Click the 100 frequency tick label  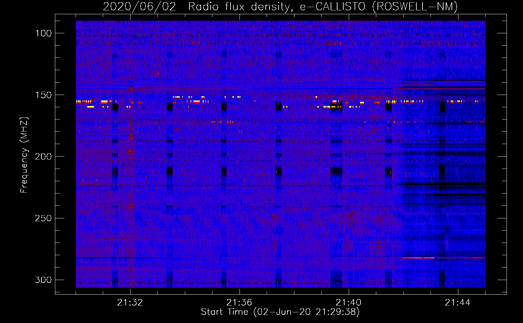click(x=44, y=33)
